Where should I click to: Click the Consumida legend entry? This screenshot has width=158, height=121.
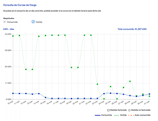103,115
